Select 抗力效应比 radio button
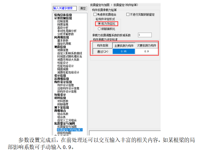This screenshot has width=208, height=157. (x=99, y=23)
